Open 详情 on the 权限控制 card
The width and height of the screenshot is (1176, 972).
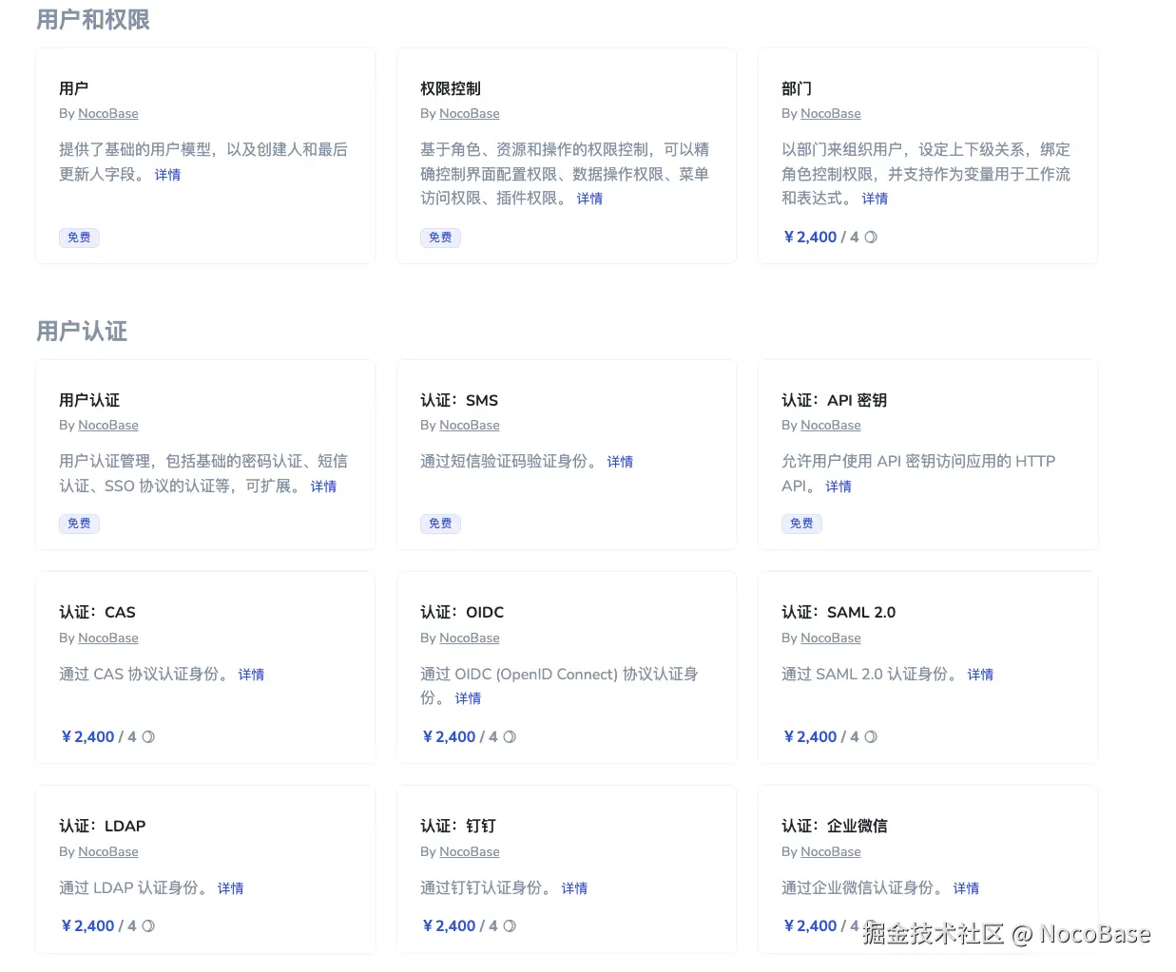[588, 199]
